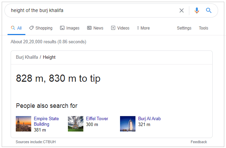
Task: Click the blue search magnifier icon
Action: pos(209,10)
